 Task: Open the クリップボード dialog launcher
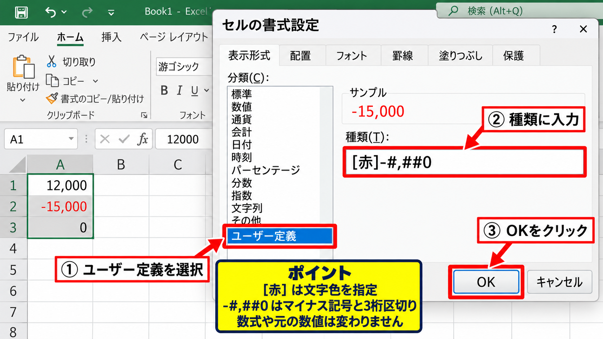click(x=144, y=115)
